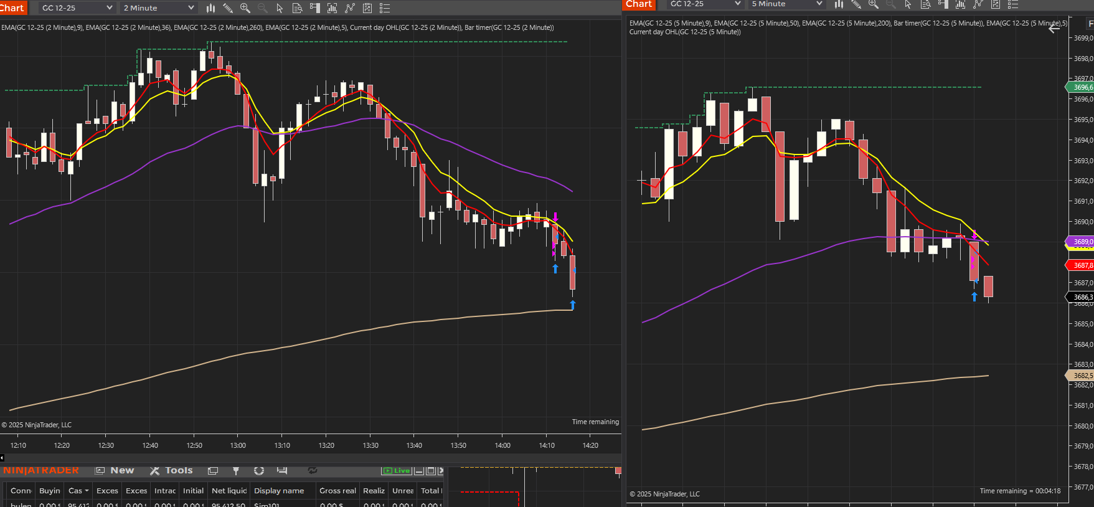Click the back arrow in right chart corner
Screen dimensions: 1094x507
point(1054,29)
